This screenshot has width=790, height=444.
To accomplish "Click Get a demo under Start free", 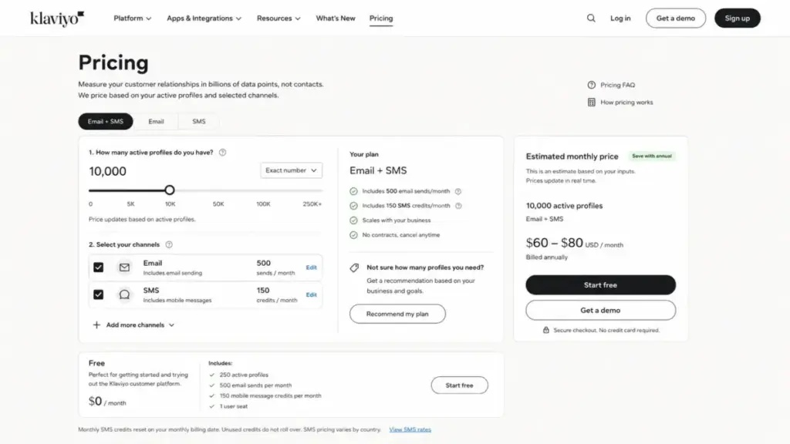I will pos(600,310).
